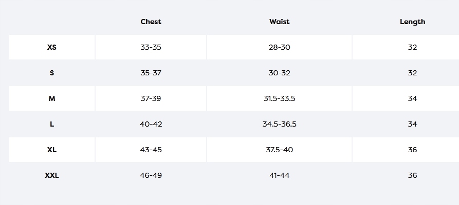Image resolution: width=459 pixels, height=205 pixels.
Task: Pick the 40-42 chest value
Action: (151, 124)
